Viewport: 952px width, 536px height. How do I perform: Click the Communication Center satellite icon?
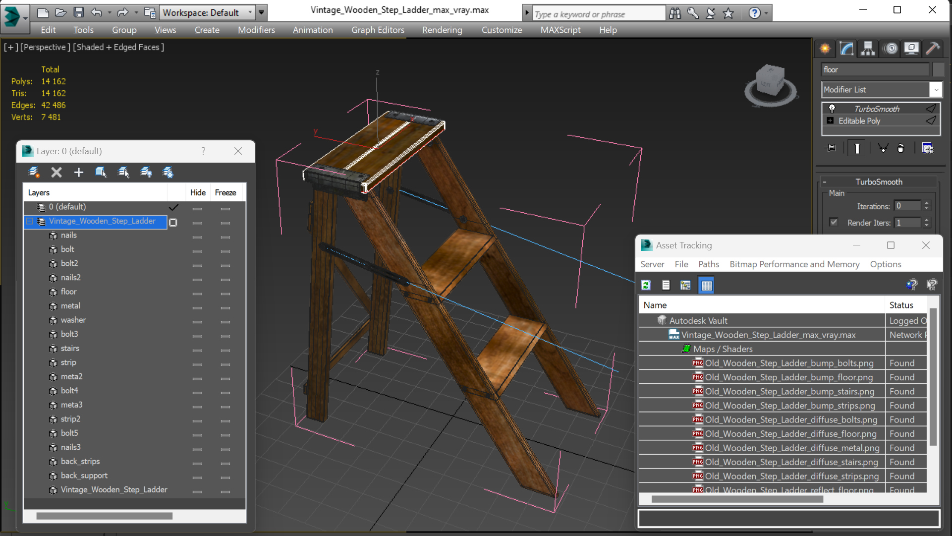pyautogui.click(x=710, y=13)
